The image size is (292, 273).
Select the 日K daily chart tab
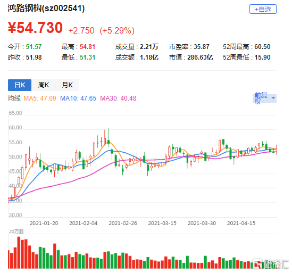click(20, 85)
